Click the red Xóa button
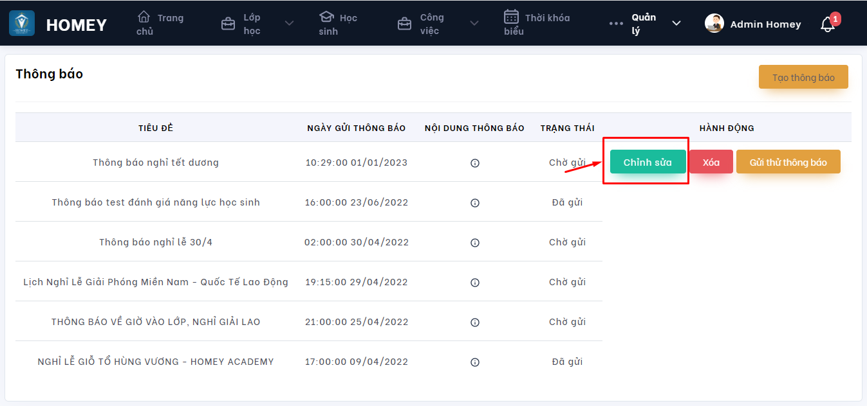Image resolution: width=867 pixels, height=406 pixels. pyautogui.click(x=711, y=163)
